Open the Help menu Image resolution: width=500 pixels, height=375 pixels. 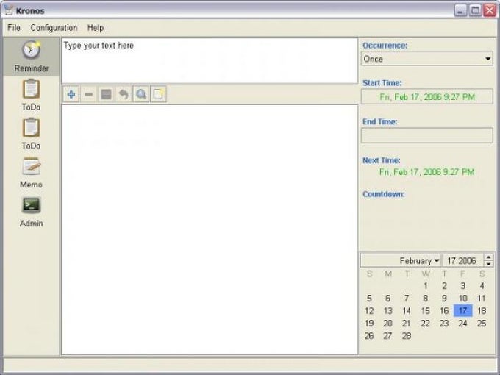pyautogui.click(x=96, y=28)
